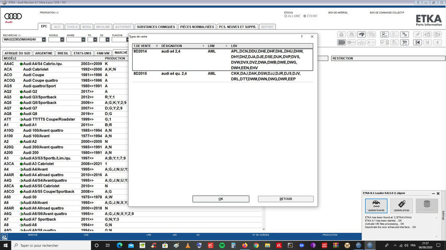Open the RECHERCHE I.V. dropdown arrow
Viewport: 446px width, 250px height.
pos(44,40)
